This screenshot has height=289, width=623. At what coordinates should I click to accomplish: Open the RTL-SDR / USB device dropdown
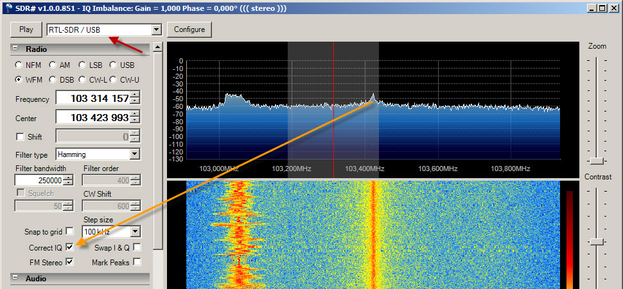click(x=155, y=29)
